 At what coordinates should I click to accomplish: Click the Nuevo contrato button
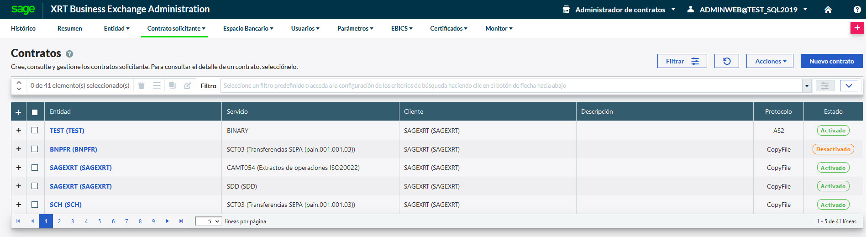coord(831,61)
